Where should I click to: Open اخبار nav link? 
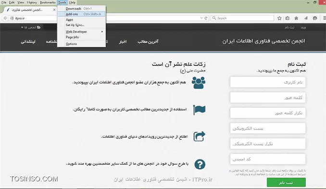pos(123,41)
